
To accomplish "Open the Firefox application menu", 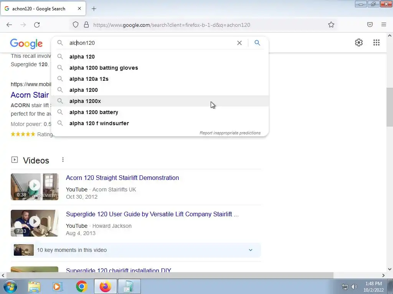I will [384, 24].
